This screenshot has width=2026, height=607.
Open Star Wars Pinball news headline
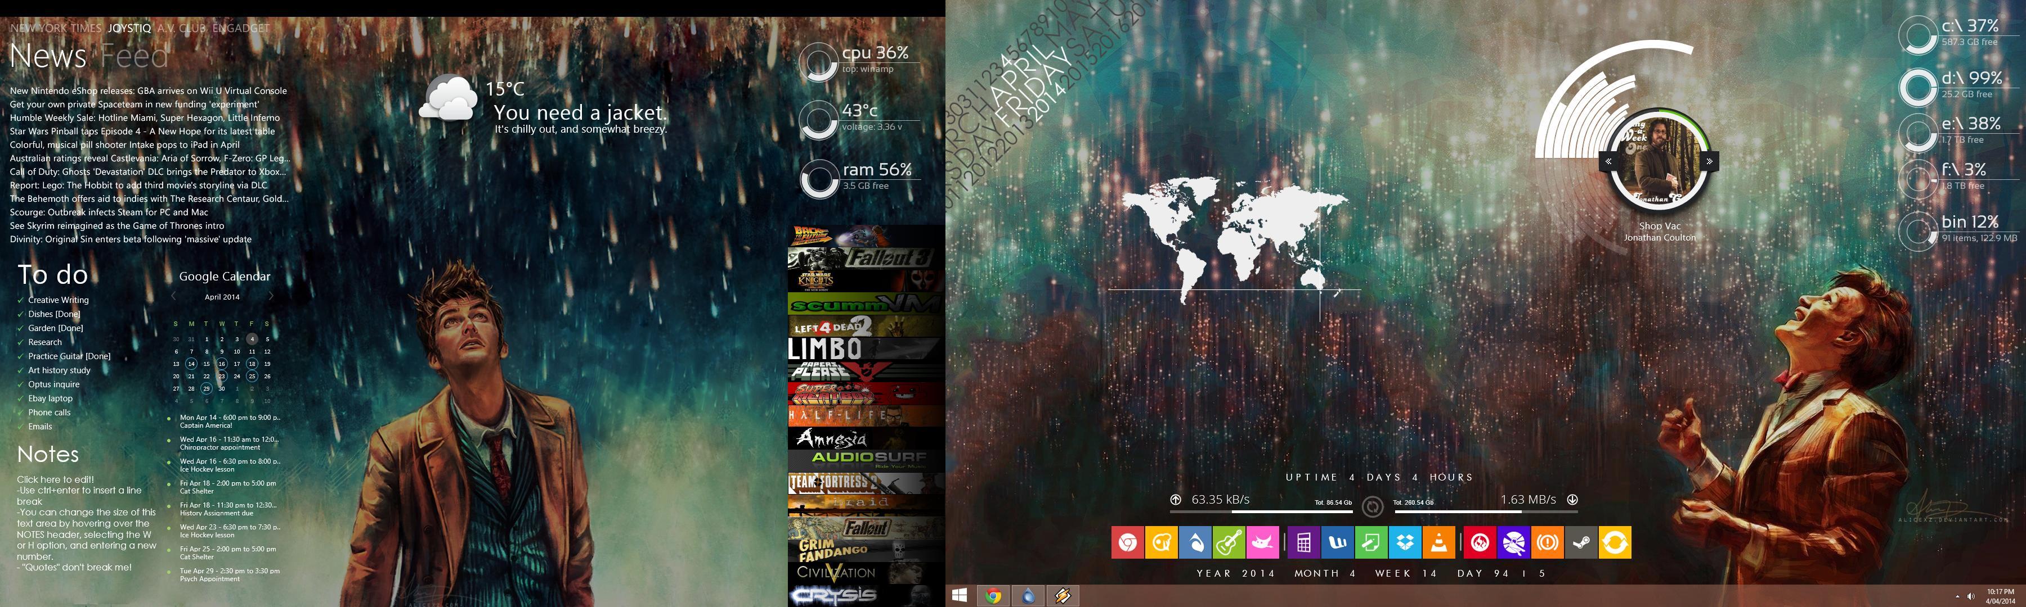tap(142, 131)
